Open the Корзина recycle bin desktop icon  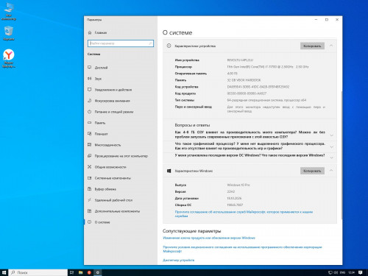[9, 33]
